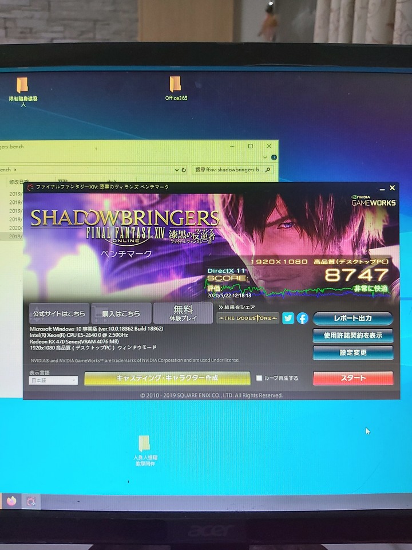
Task: Focus the Explorer search field
Action: [232, 170]
